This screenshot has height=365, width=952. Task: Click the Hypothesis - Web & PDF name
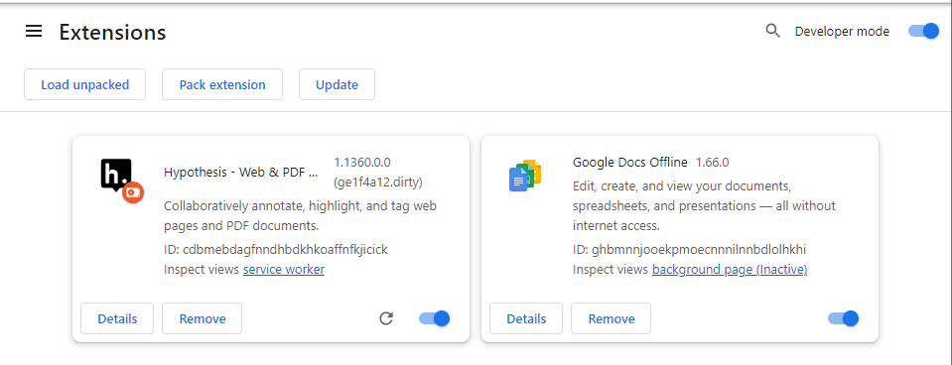(x=241, y=172)
